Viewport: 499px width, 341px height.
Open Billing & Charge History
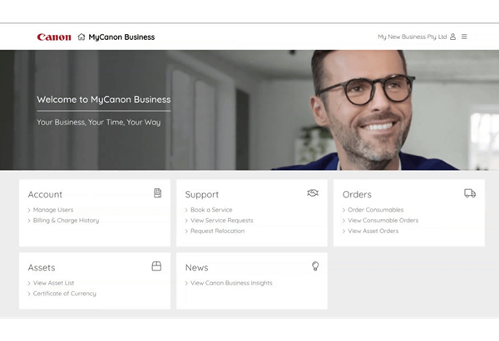click(66, 221)
